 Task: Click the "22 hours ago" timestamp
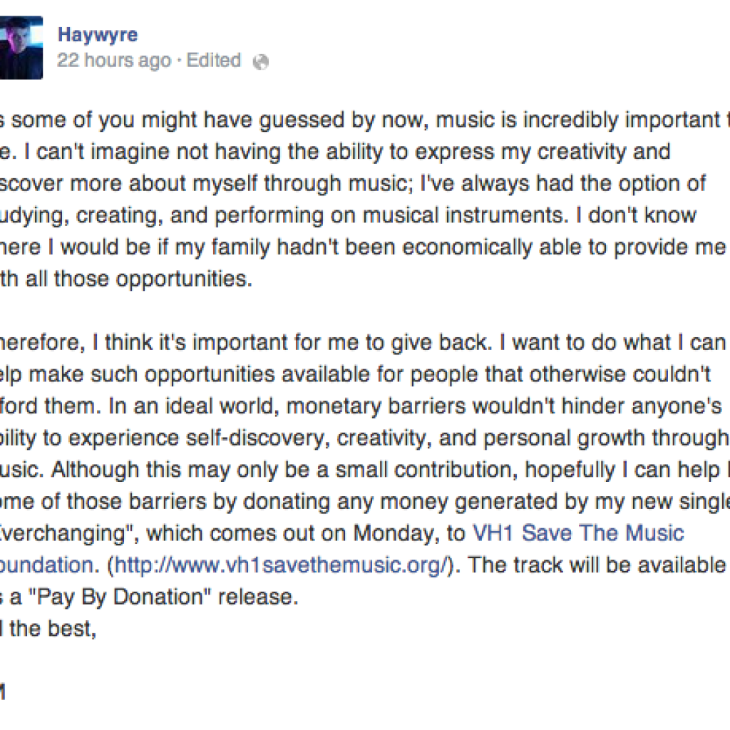pyautogui.click(x=114, y=61)
